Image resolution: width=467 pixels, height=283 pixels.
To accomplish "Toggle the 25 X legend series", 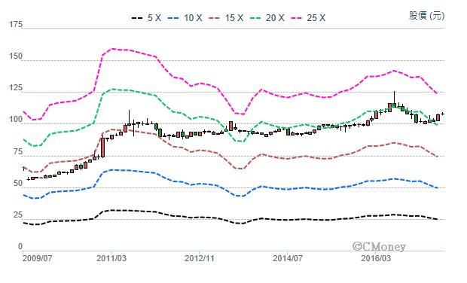I will (x=308, y=18).
